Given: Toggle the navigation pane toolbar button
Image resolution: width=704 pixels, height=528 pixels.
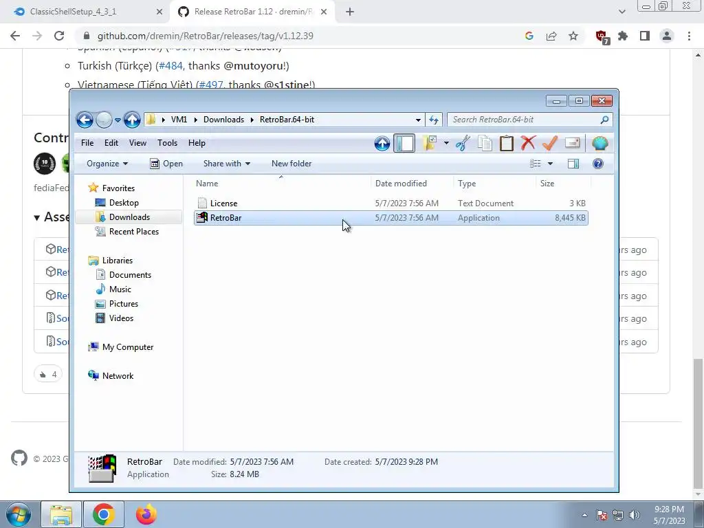Looking at the screenshot, I should click(x=404, y=143).
